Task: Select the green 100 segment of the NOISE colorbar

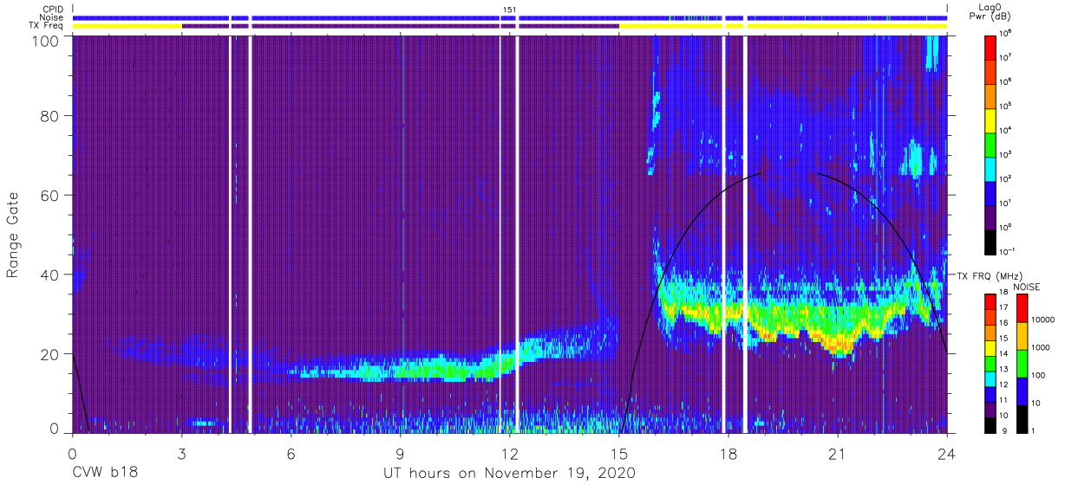Action: pos(1023,364)
